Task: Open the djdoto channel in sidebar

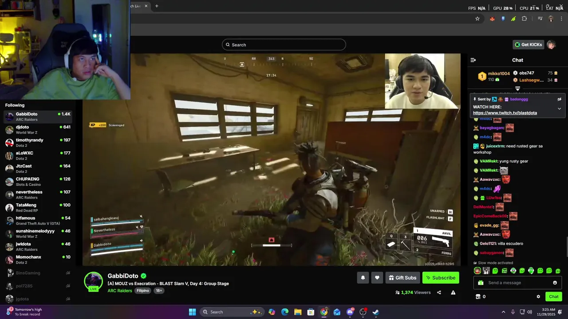Action: point(38,130)
